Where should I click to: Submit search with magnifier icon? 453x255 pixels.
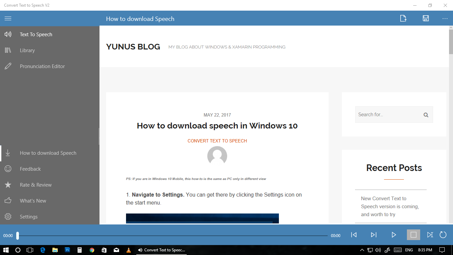426,115
